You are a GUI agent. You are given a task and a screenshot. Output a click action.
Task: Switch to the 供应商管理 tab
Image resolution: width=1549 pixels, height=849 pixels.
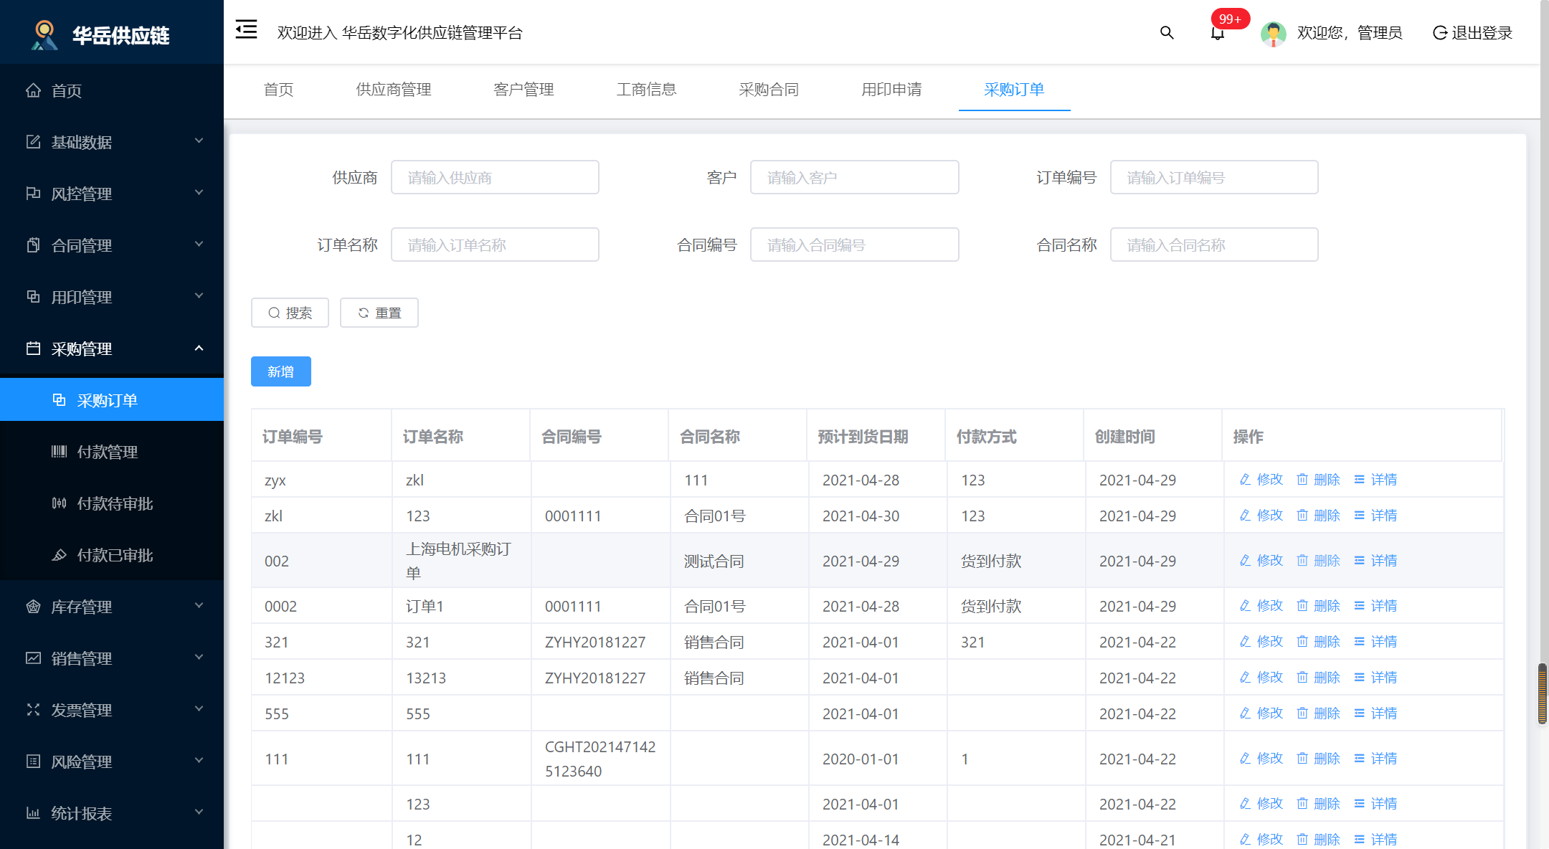tap(394, 90)
